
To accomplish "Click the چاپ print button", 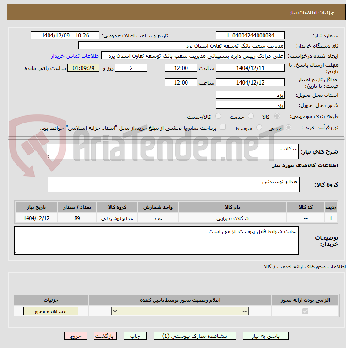I will [135, 336].
